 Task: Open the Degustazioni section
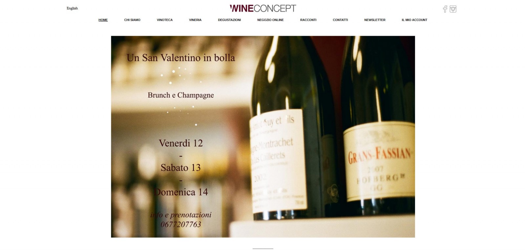click(229, 20)
